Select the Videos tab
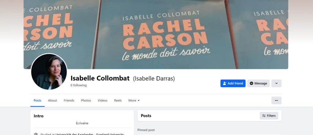The image size is (313, 135). (x=102, y=100)
